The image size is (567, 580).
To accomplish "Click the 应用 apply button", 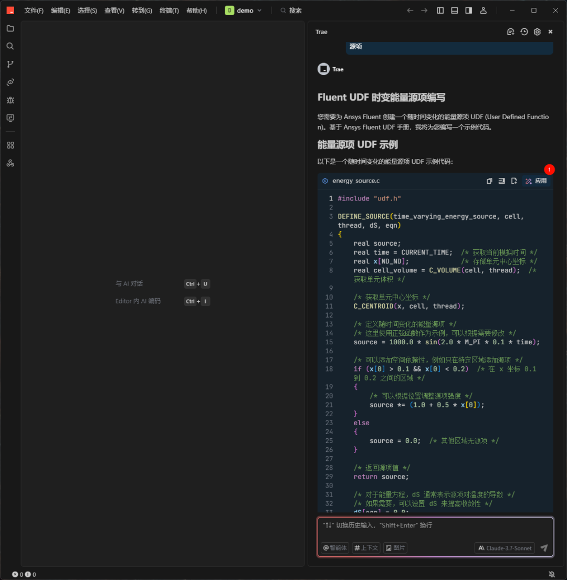I will pos(536,181).
